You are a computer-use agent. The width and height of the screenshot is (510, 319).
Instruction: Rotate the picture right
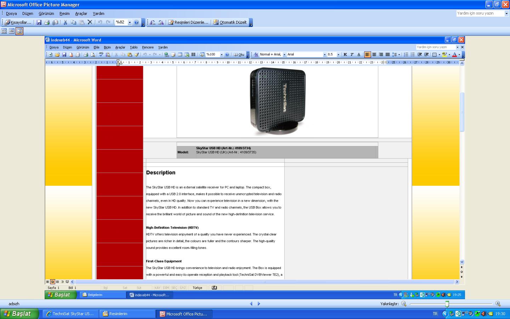[161, 22]
